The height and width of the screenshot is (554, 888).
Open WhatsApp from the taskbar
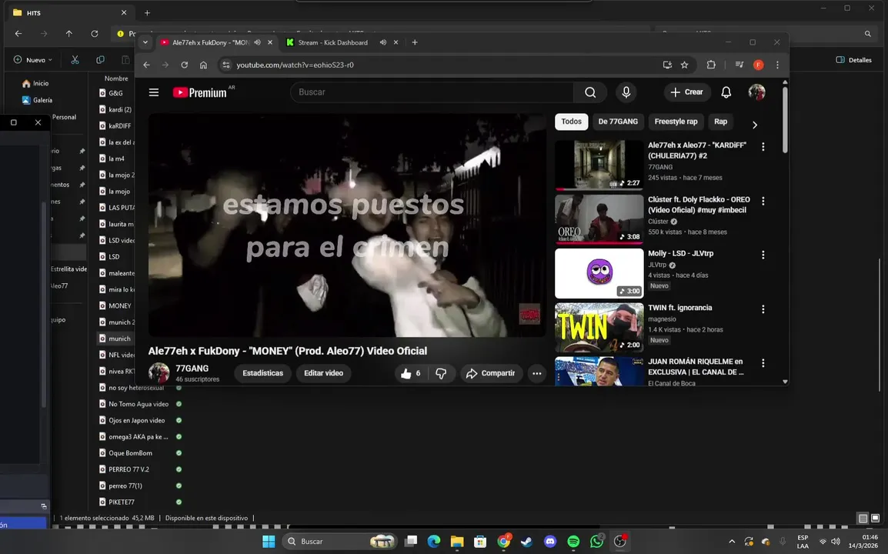(597, 542)
